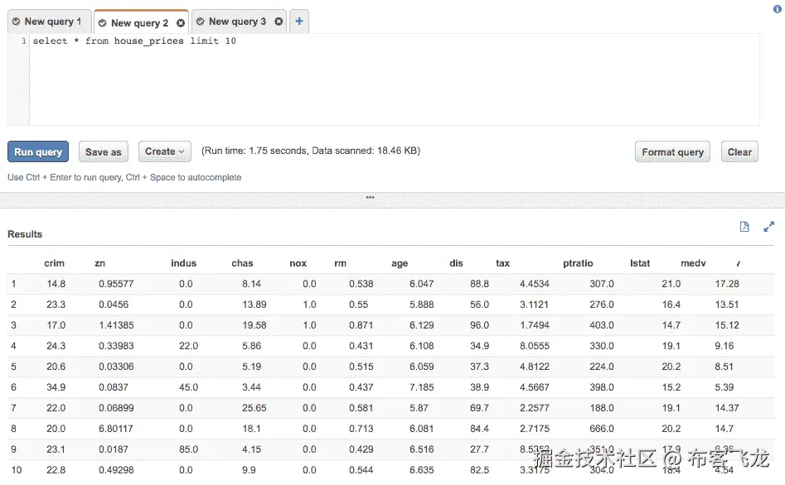The image size is (785, 485).
Task: Click the pane resize handle dots
Action: (370, 198)
